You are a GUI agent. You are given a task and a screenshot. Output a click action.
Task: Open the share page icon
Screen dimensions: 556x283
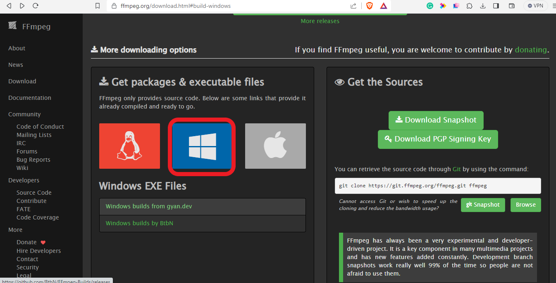(x=353, y=6)
